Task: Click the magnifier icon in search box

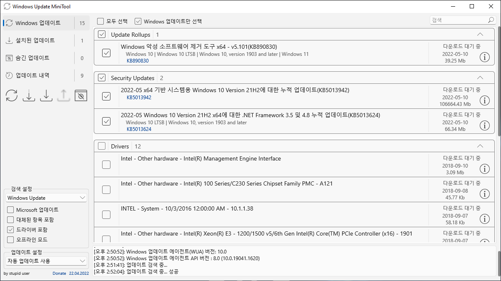Action: click(x=491, y=20)
